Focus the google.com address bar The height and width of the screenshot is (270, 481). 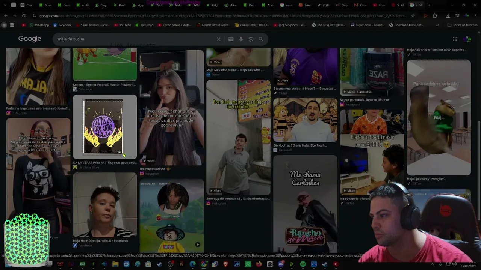(x=223, y=16)
